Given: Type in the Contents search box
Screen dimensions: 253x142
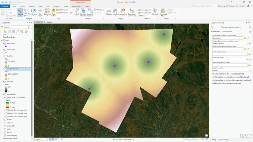Looking at the screenshot, I should pyautogui.click(x=16, y=27).
